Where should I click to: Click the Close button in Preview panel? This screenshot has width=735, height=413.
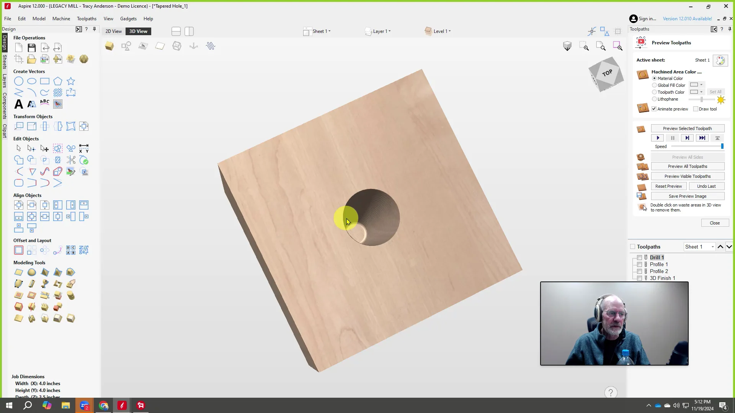715,223
